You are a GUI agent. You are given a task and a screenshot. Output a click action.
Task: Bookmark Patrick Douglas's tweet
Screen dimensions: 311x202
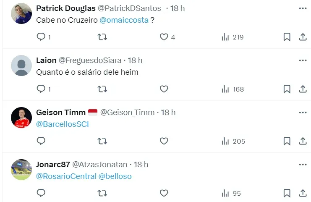tap(287, 37)
